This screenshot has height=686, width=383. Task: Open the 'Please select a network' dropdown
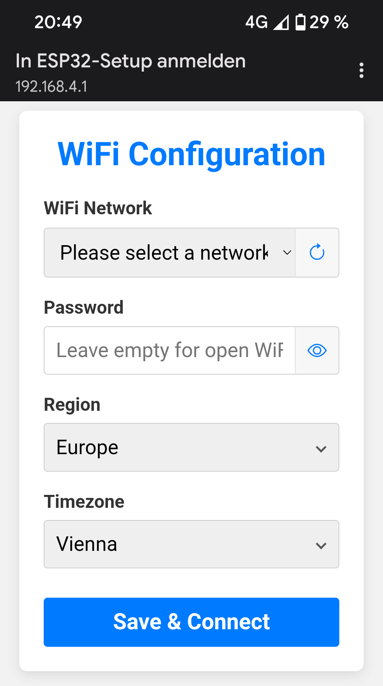pyautogui.click(x=169, y=252)
